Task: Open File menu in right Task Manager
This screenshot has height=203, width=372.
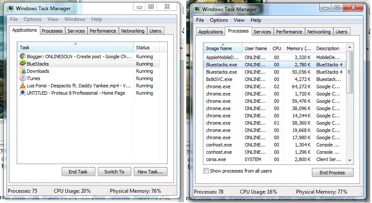Action: tap(200, 20)
